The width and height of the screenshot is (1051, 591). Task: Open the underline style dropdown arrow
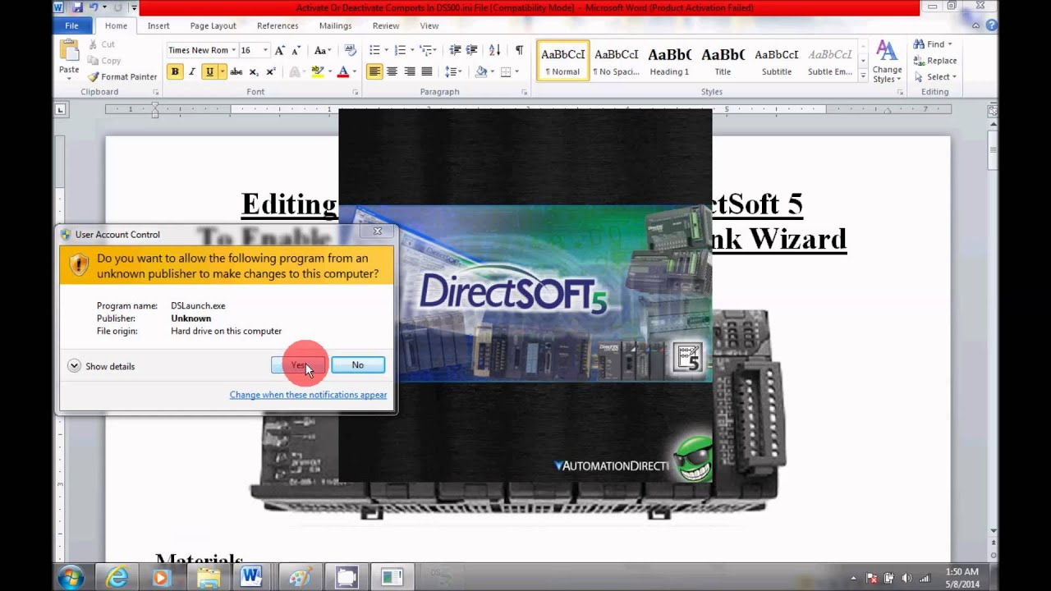[222, 71]
